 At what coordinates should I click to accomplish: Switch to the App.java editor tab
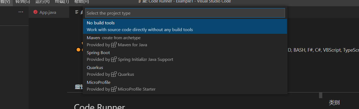click(x=48, y=12)
